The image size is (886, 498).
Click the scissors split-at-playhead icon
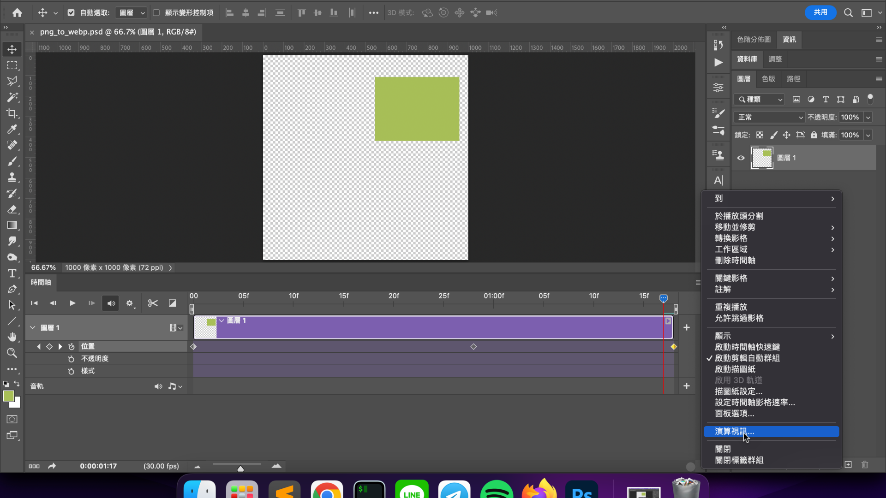tap(153, 303)
